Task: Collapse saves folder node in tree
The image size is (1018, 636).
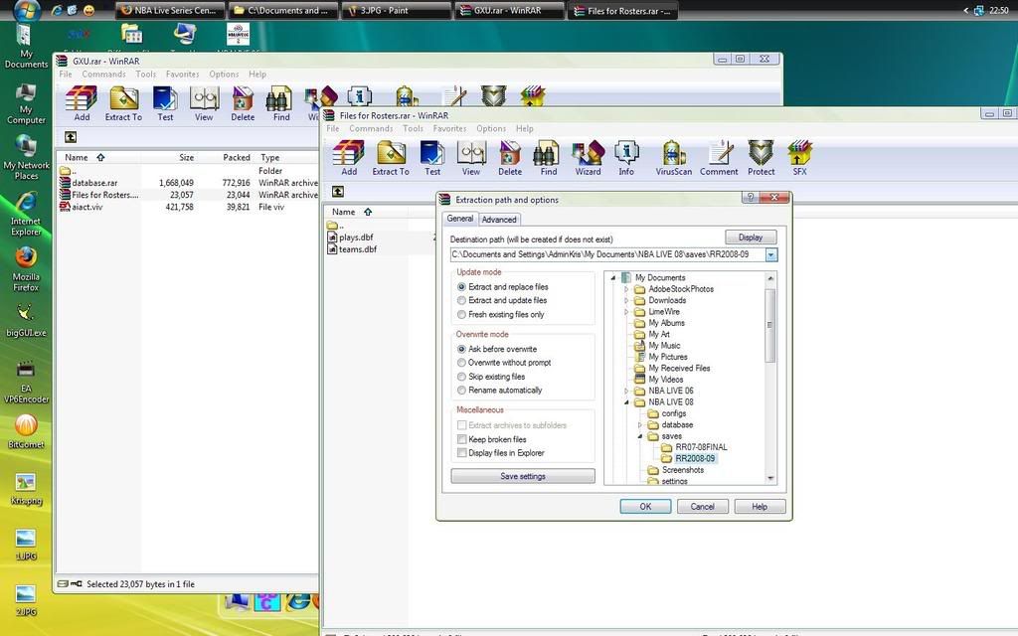Action: (x=640, y=436)
